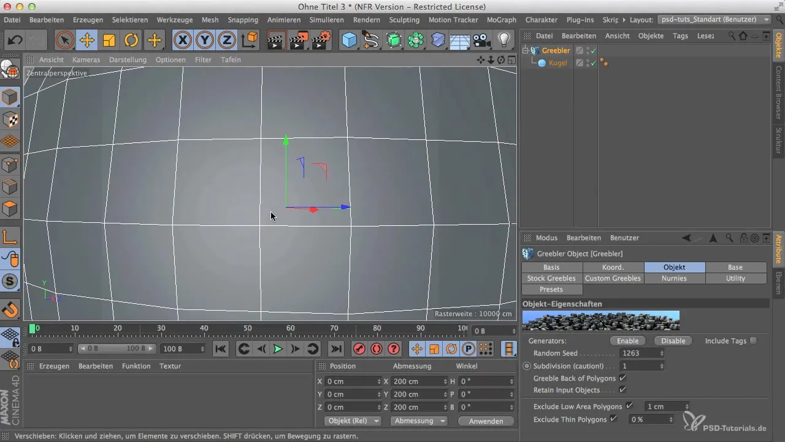This screenshot has width=785, height=442.
Task: Click Enable generators button
Action: point(627,341)
